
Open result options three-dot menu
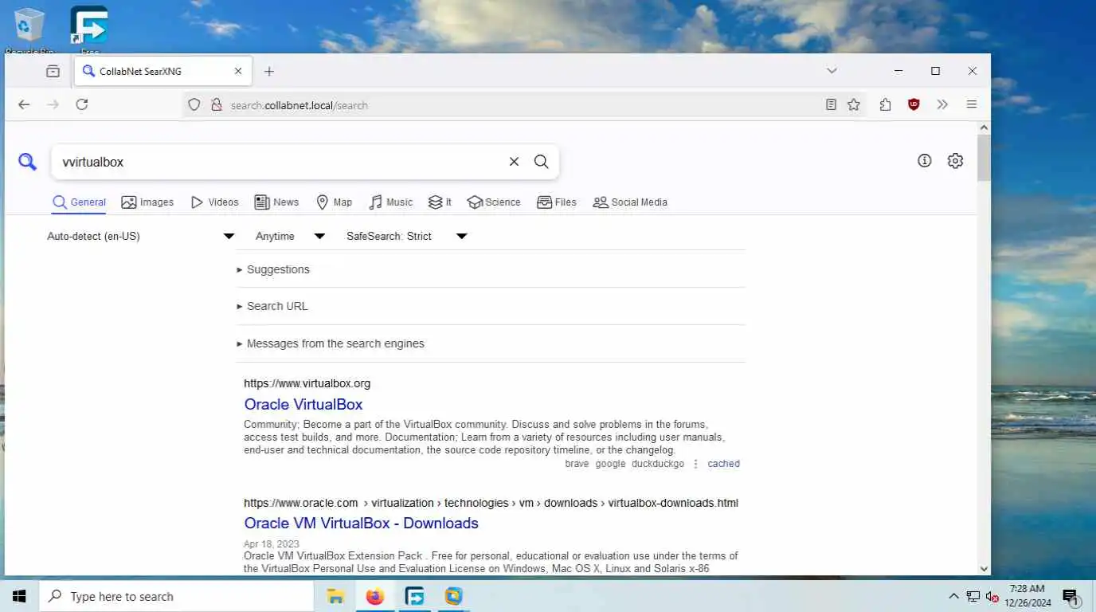[x=695, y=464]
